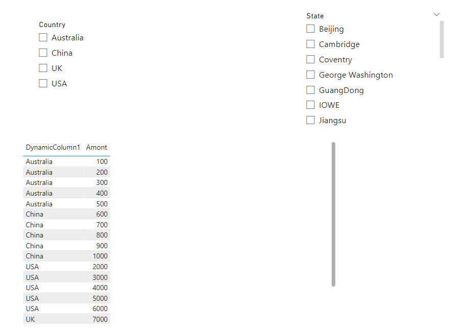Check the Australia country checkbox
This screenshot has width=466, height=330.
tap(43, 37)
